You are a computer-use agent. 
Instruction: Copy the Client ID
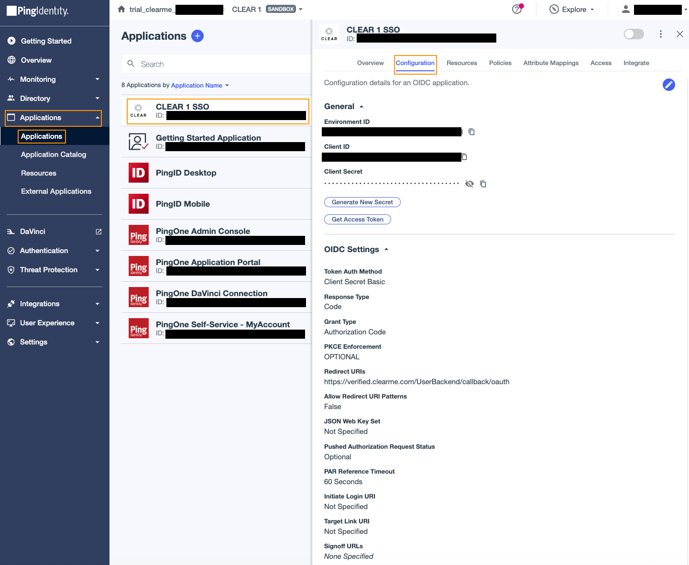click(464, 156)
